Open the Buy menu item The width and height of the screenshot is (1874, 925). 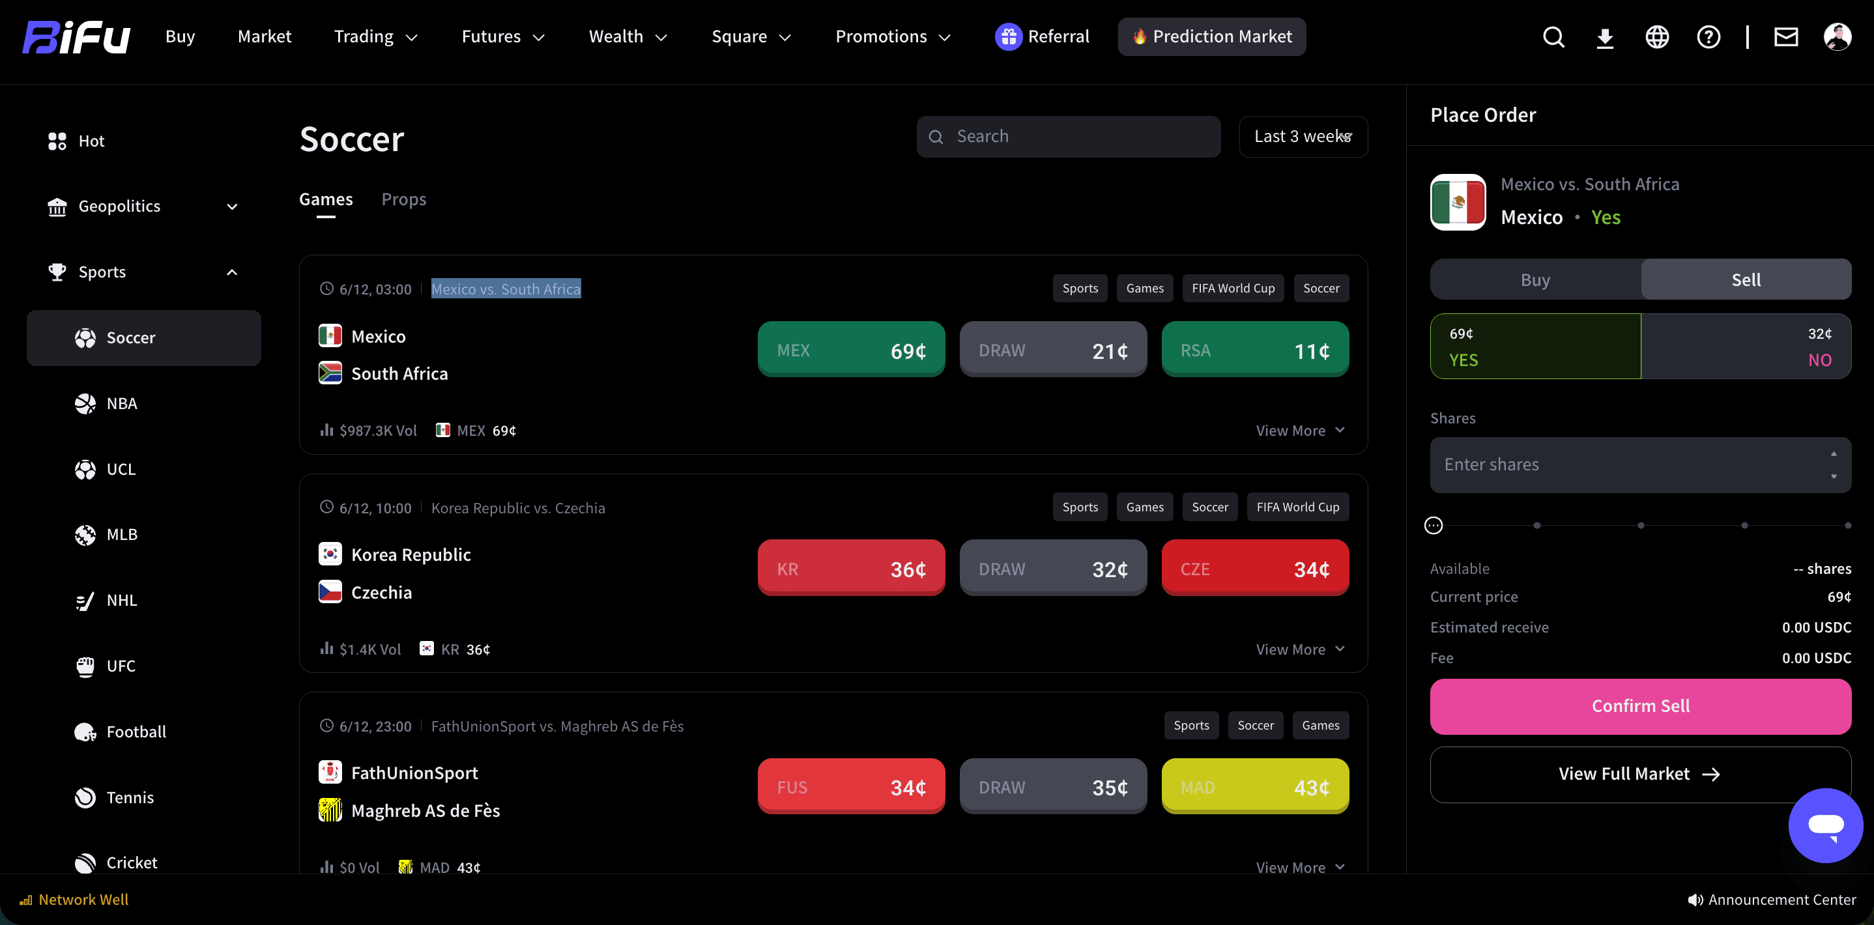pyautogui.click(x=180, y=36)
